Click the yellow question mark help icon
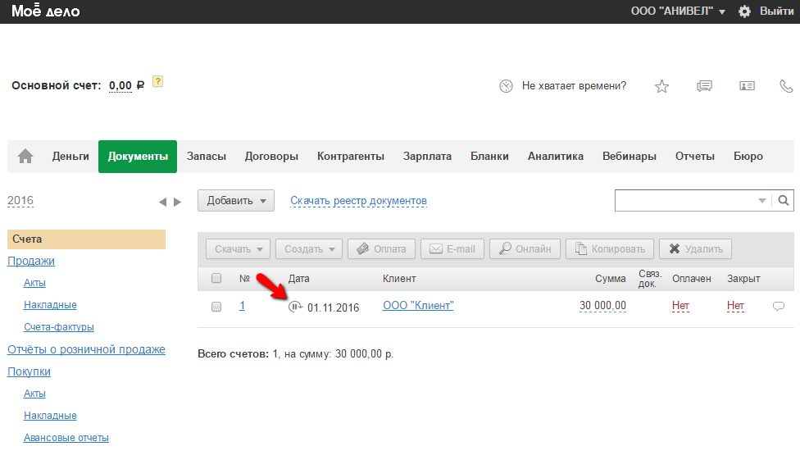 click(x=158, y=82)
